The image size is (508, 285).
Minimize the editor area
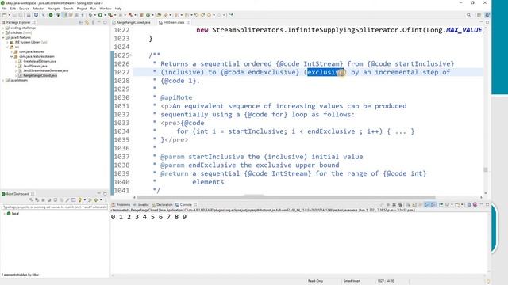[481, 22]
